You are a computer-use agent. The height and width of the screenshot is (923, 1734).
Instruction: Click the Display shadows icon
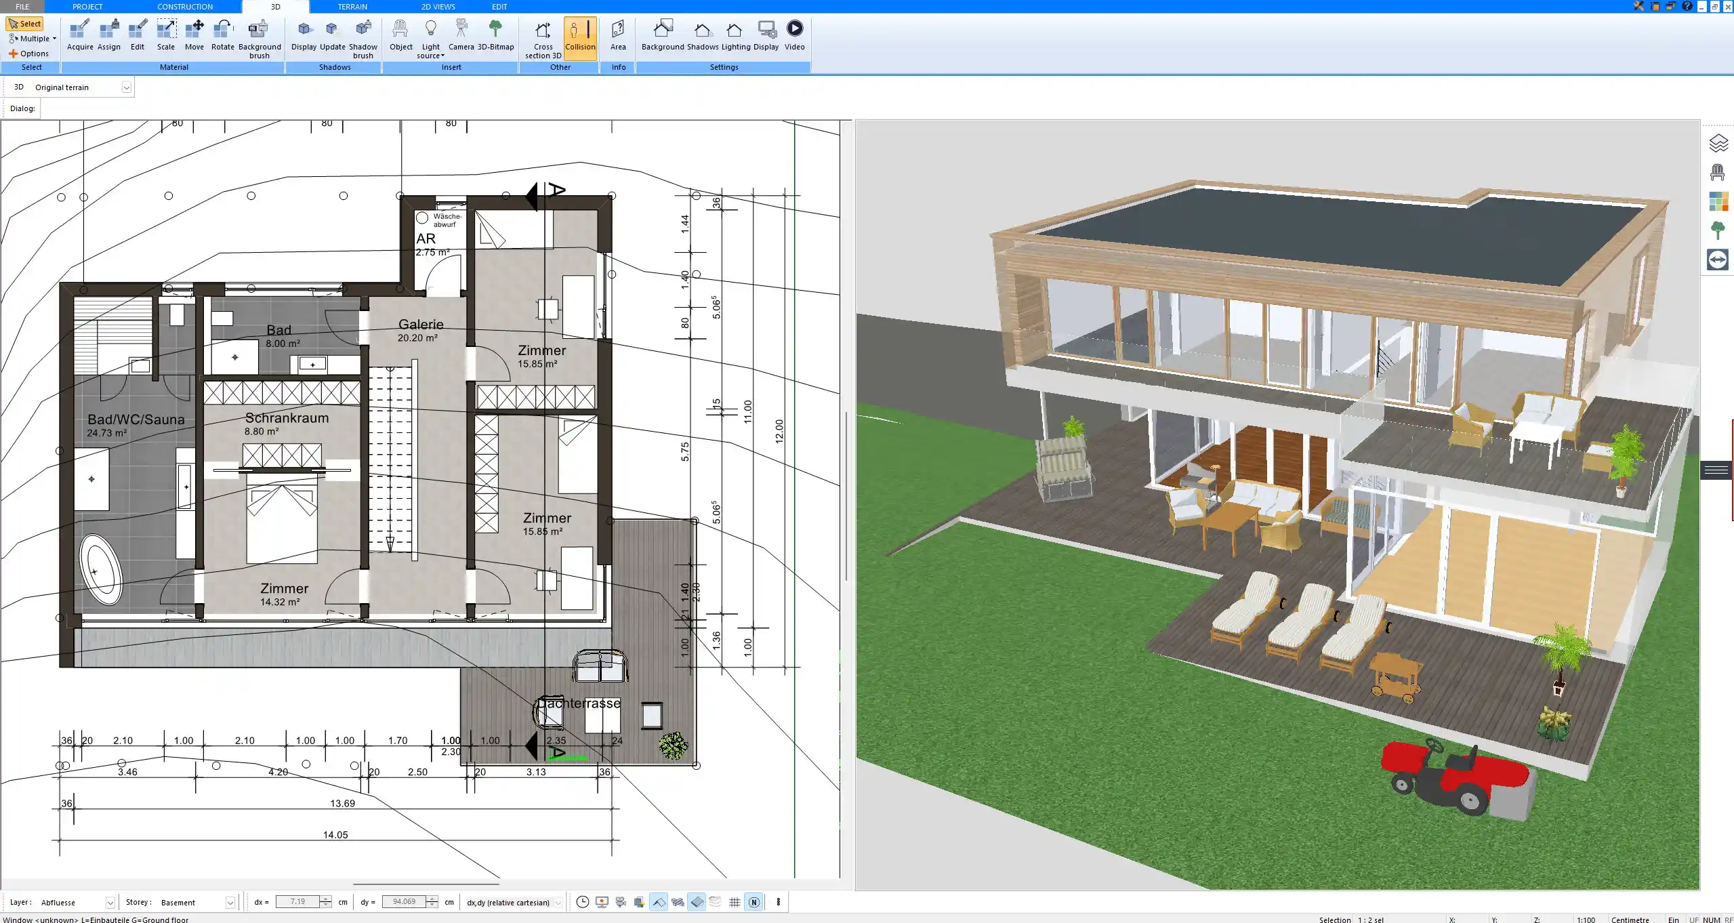[x=304, y=35]
